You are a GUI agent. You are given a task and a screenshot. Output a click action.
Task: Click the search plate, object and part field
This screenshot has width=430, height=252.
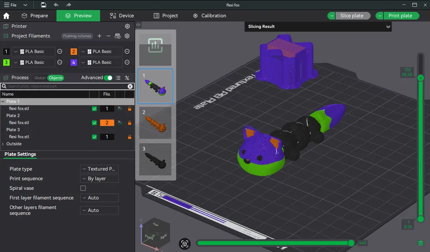[x=67, y=86]
